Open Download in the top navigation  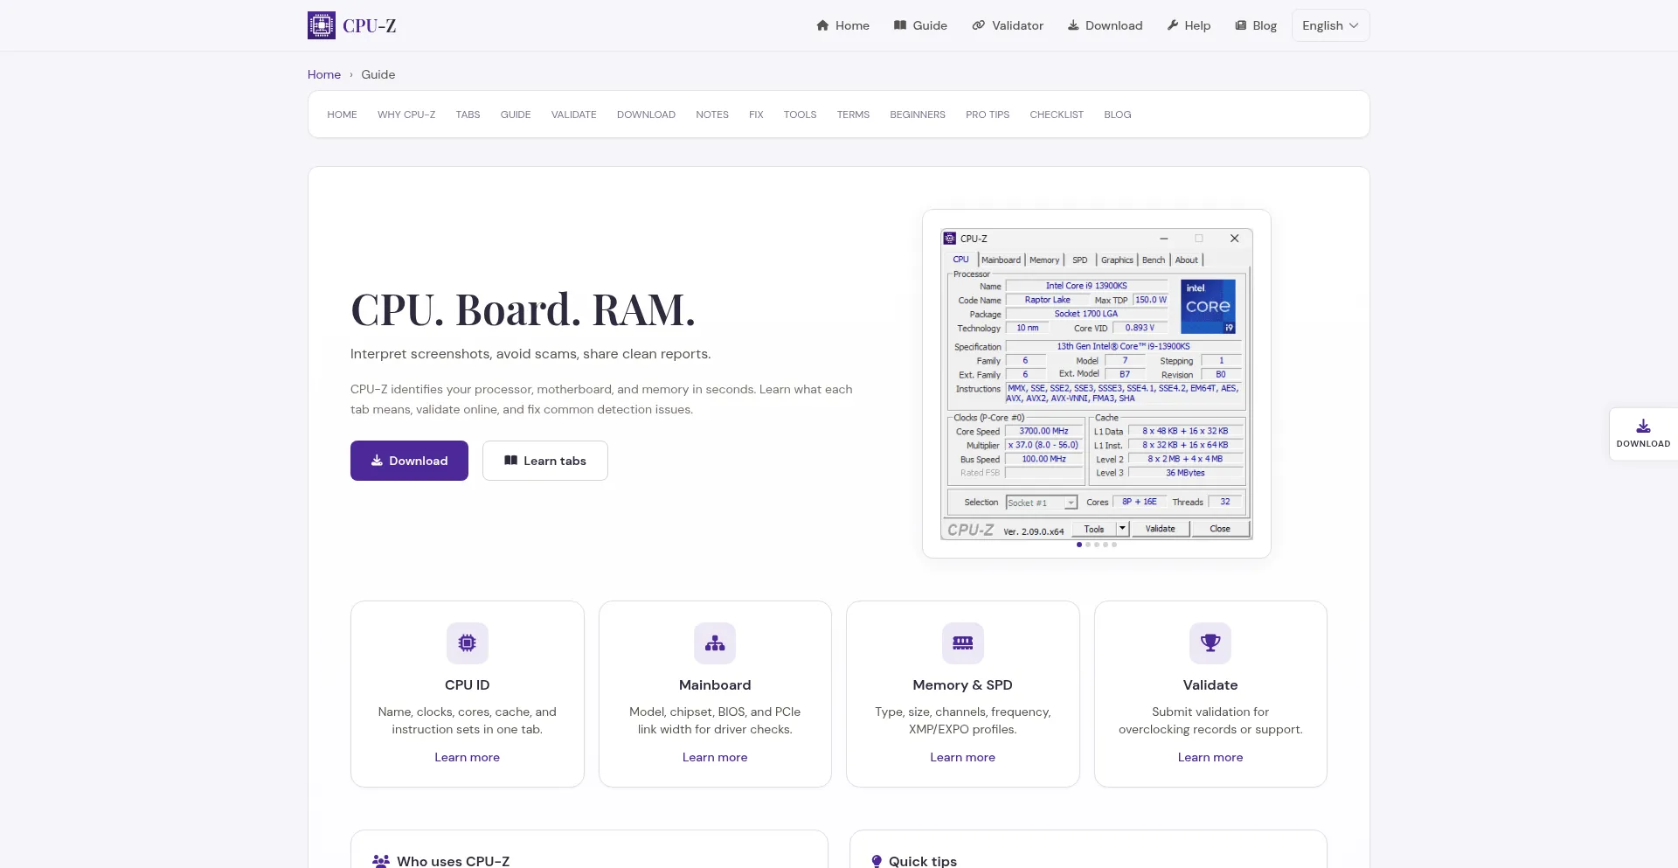pyautogui.click(x=1105, y=25)
